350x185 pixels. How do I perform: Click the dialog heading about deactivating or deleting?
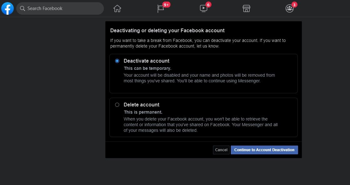(x=167, y=30)
